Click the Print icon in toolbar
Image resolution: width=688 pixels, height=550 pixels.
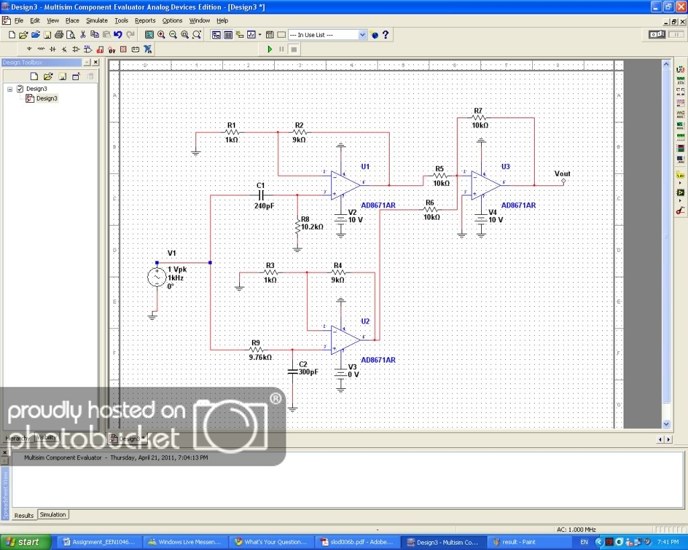59,35
